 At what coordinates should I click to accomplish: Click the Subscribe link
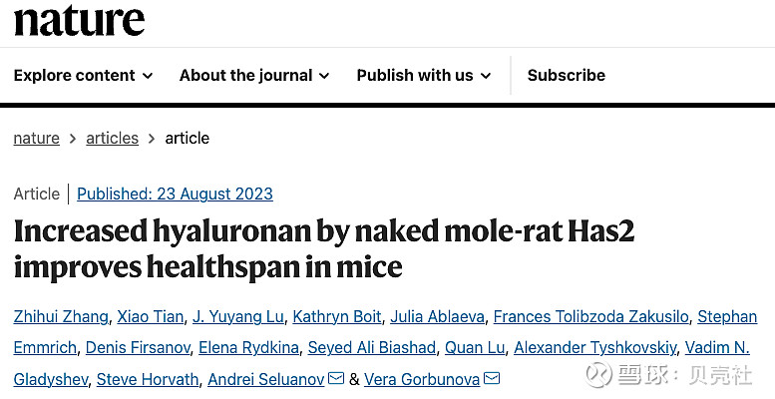[566, 75]
